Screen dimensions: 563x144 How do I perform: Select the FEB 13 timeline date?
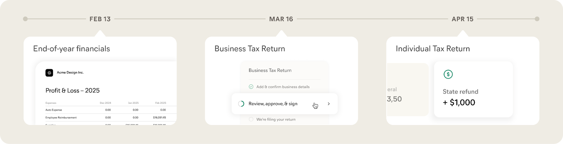[x=100, y=19]
